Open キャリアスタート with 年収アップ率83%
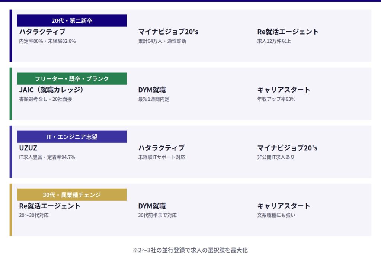Image resolution: width=381 pixels, height=257 pixels. pyautogui.click(x=284, y=90)
